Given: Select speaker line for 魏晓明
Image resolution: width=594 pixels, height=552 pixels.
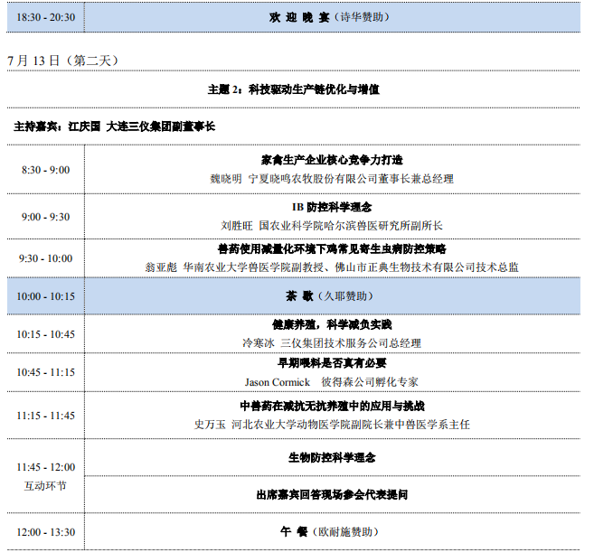Looking at the screenshot, I should 331,179.
